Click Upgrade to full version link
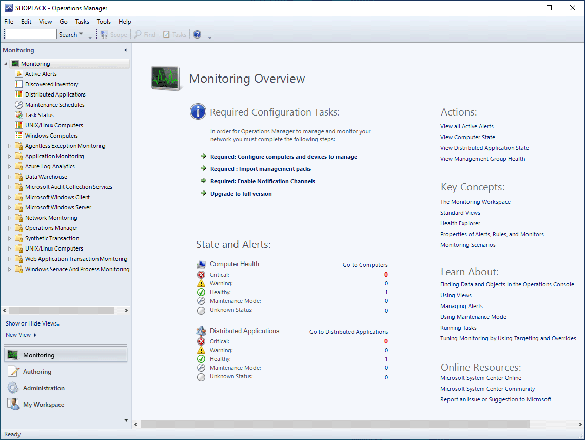This screenshot has width=585, height=440. click(241, 194)
